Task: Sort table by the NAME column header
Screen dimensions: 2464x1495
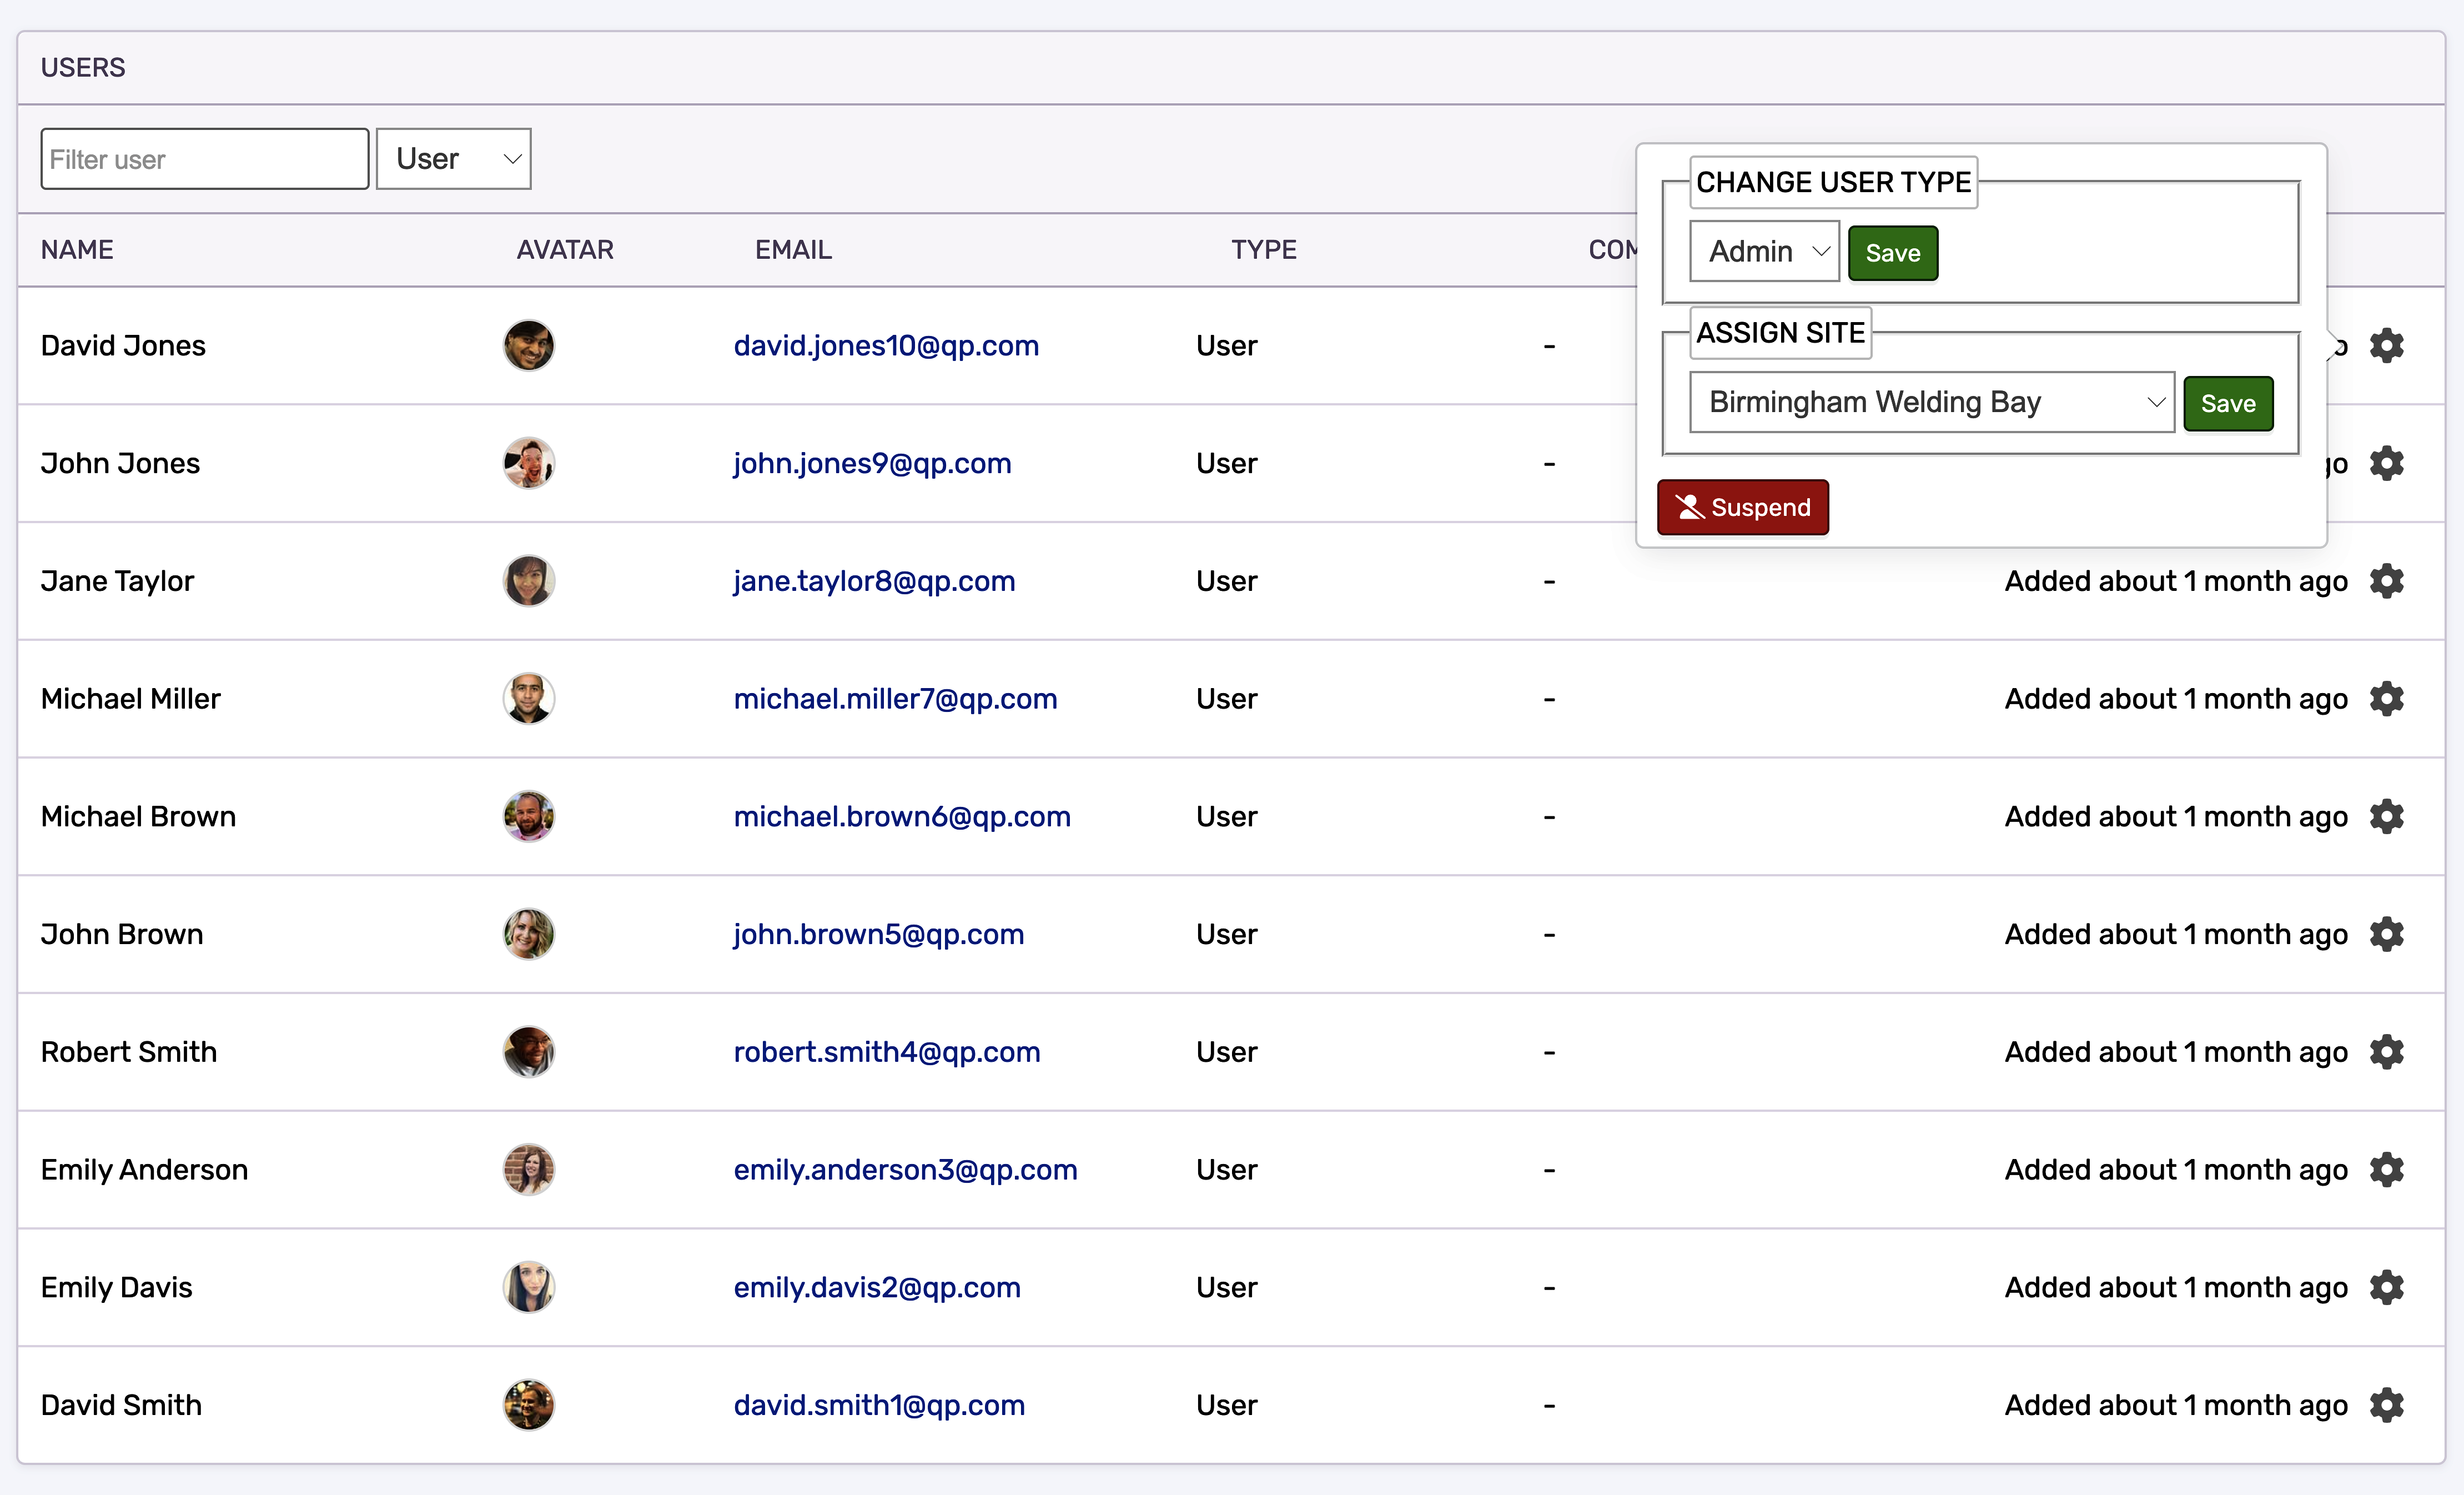Action: point(77,250)
